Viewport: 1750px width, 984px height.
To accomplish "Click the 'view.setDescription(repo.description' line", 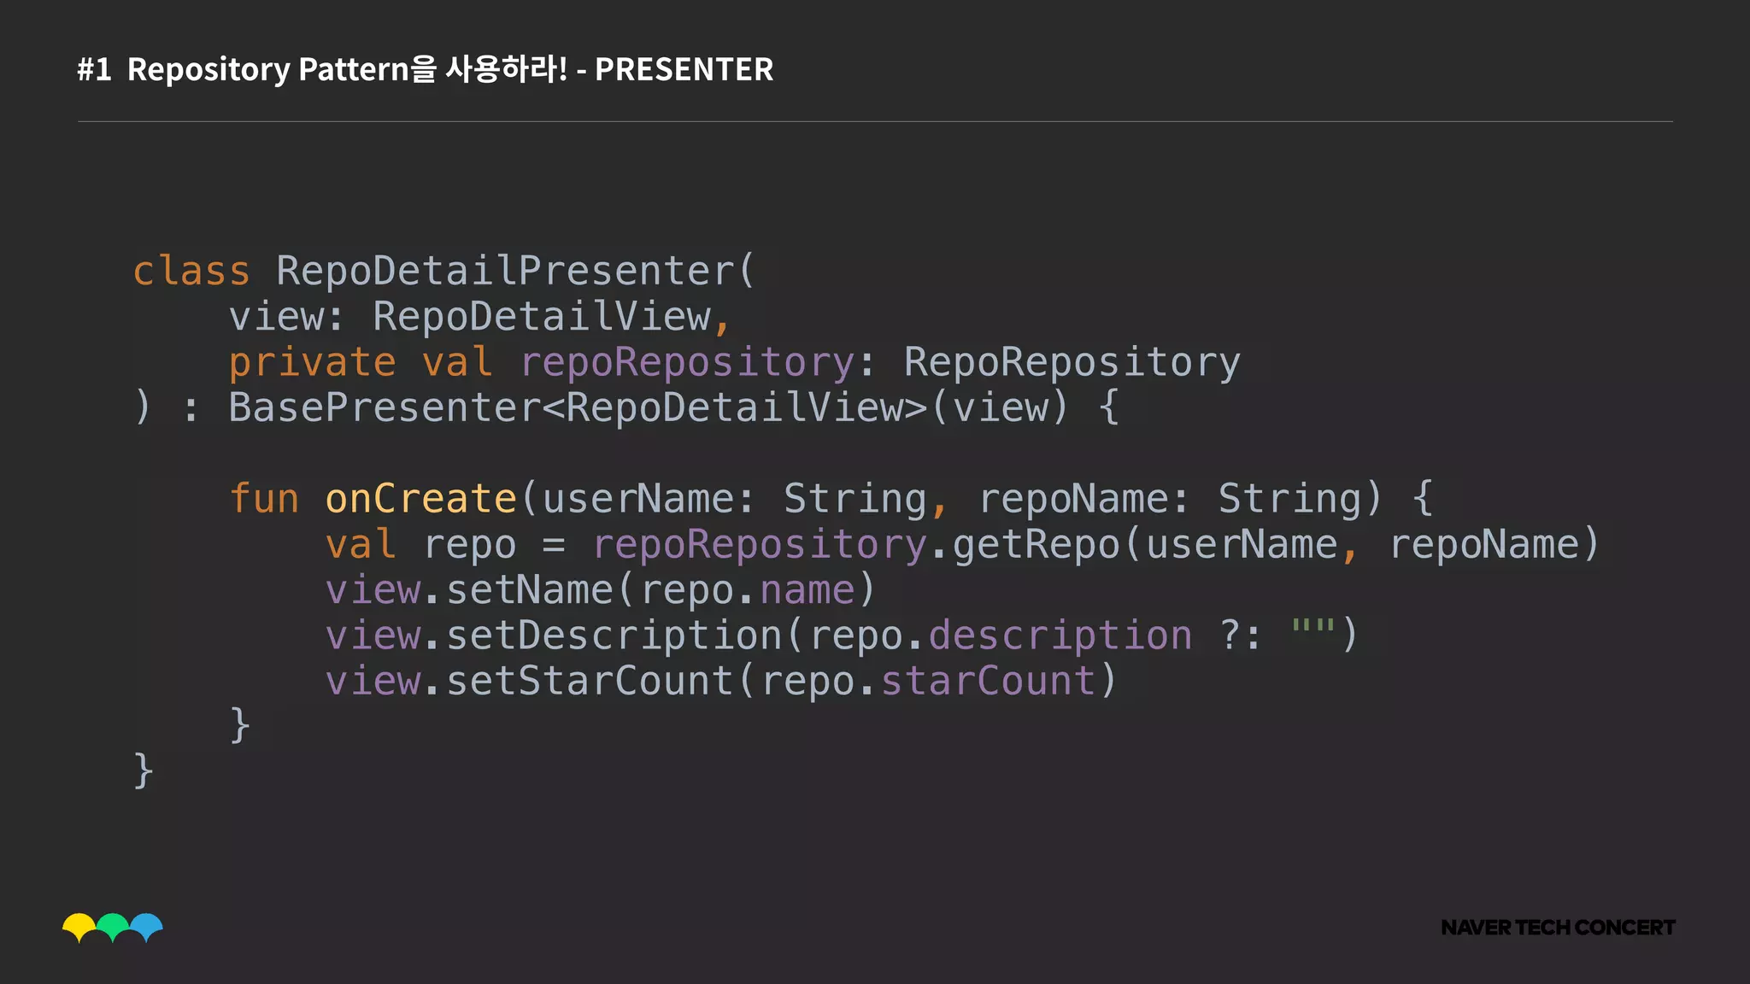I will [x=842, y=636].
